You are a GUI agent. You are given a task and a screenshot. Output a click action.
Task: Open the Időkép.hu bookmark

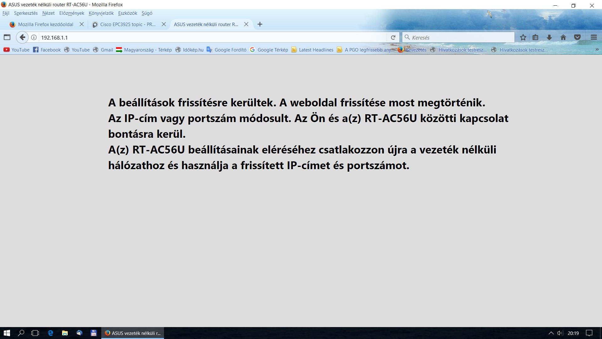(x=189, y=50)
